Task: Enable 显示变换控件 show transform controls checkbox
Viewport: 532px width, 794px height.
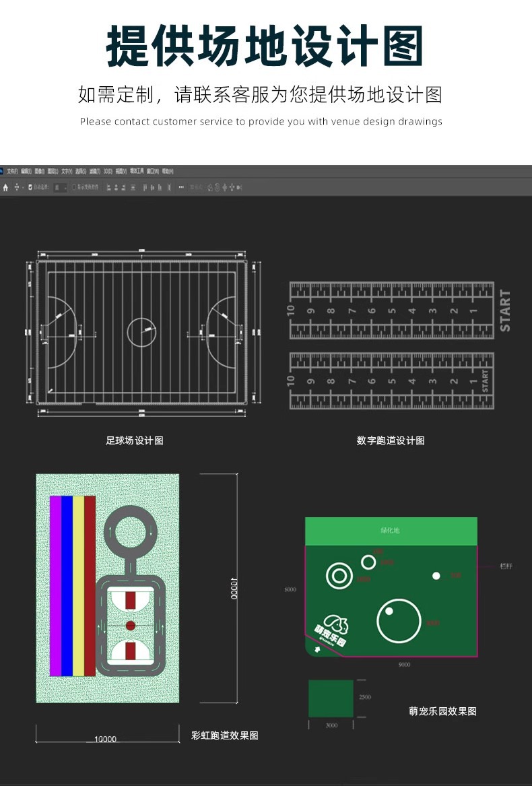Action: coord(74,187)
